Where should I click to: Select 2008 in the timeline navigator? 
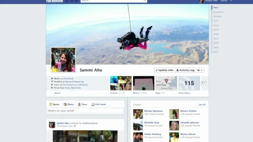point(216,34)
